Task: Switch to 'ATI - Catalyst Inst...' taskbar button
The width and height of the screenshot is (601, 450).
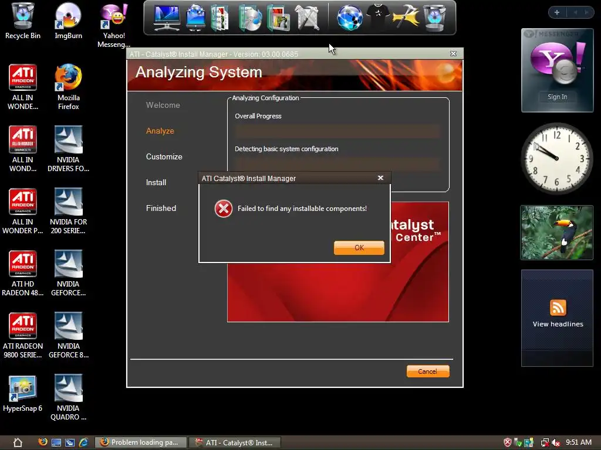Action: (x=235, y=442)
